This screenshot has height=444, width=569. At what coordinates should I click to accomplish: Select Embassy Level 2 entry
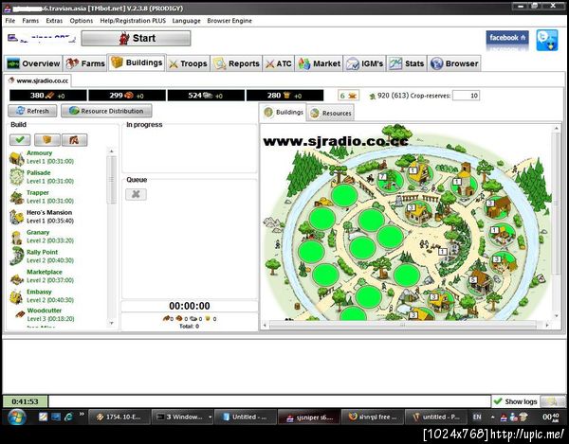pos(50,296)
